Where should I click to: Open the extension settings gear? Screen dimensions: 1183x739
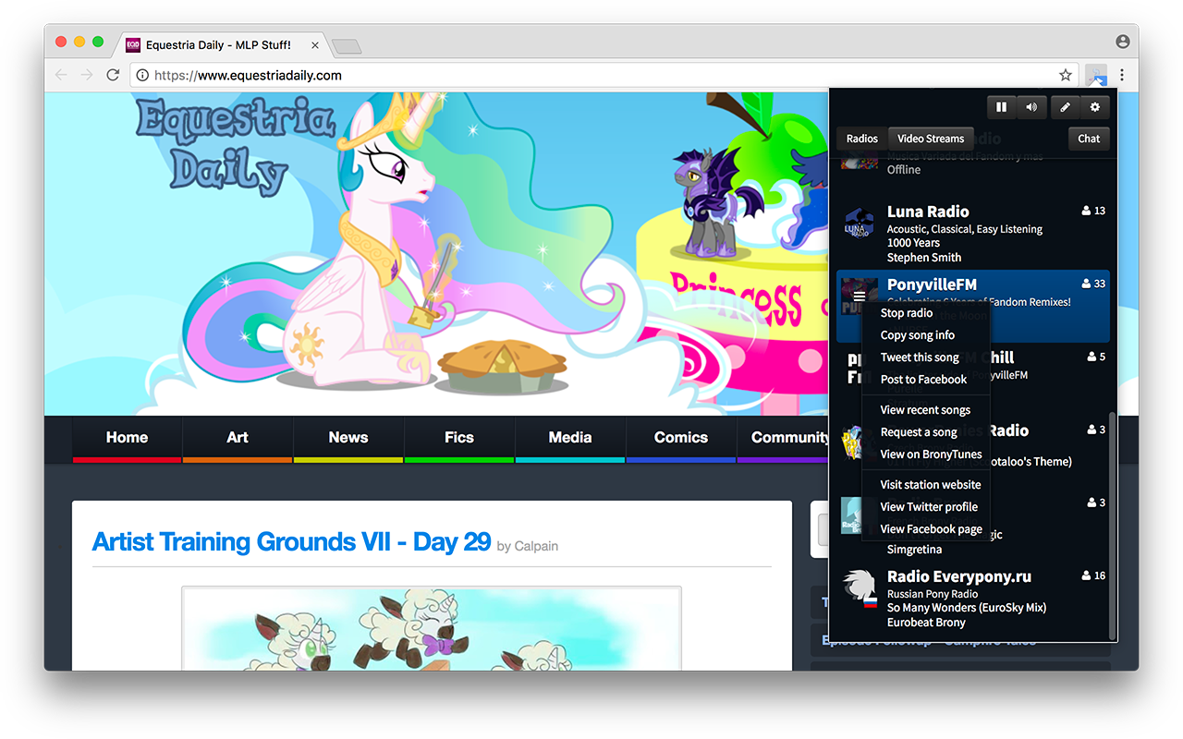click(1094, 106)
